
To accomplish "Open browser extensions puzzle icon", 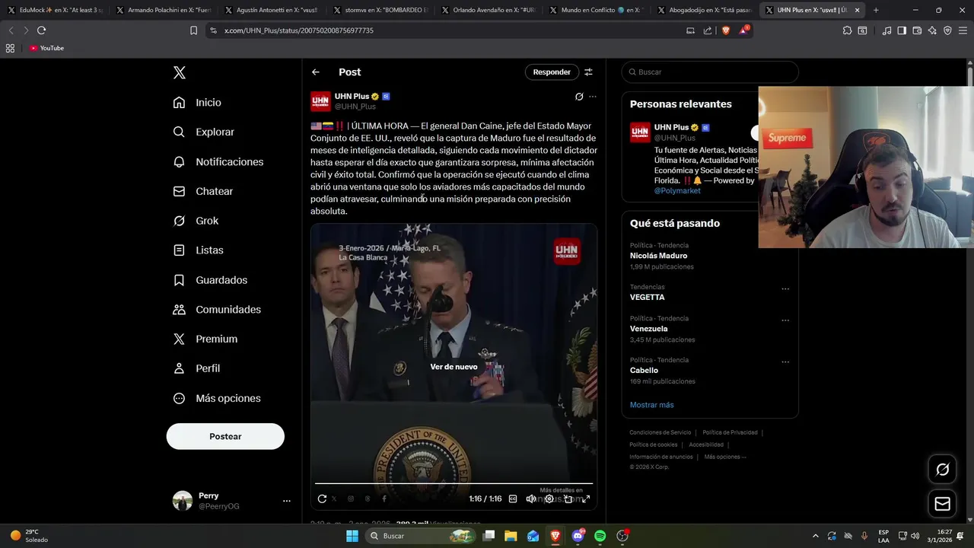I will pyautogui.click(x=847, y=30).
